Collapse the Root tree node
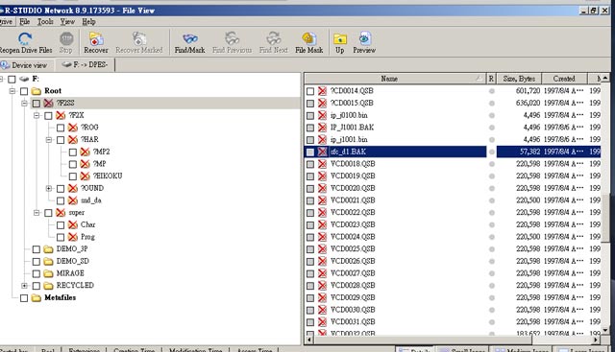Viewport: 615px width, 352px height. [x=12, y=91]
